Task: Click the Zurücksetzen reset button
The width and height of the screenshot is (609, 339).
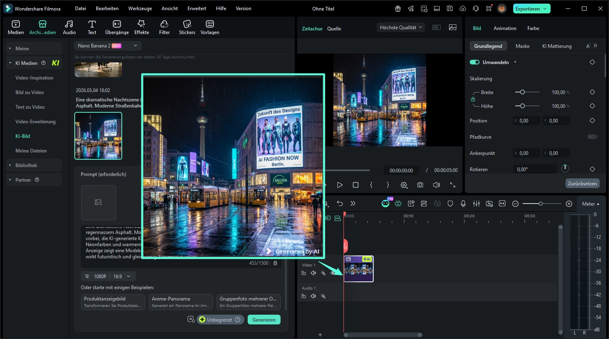Action: coord(582,183)
